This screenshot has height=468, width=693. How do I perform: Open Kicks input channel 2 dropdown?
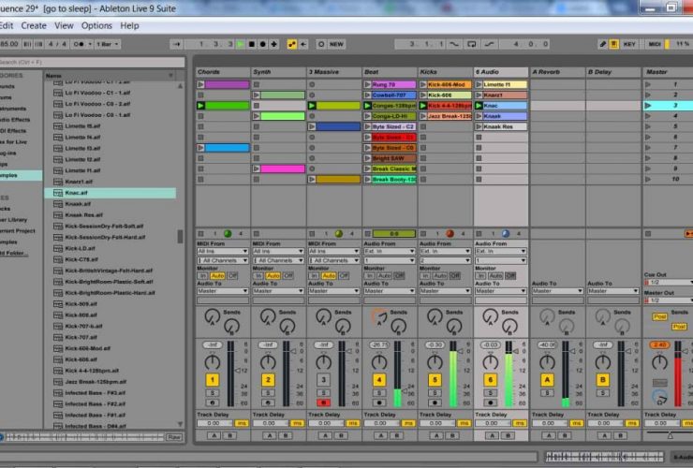[x=445, y=261]
